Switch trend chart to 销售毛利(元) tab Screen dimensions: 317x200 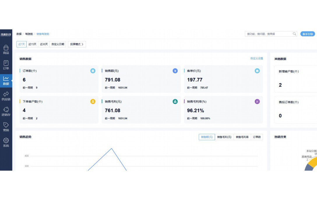click(x=224, y=137)
